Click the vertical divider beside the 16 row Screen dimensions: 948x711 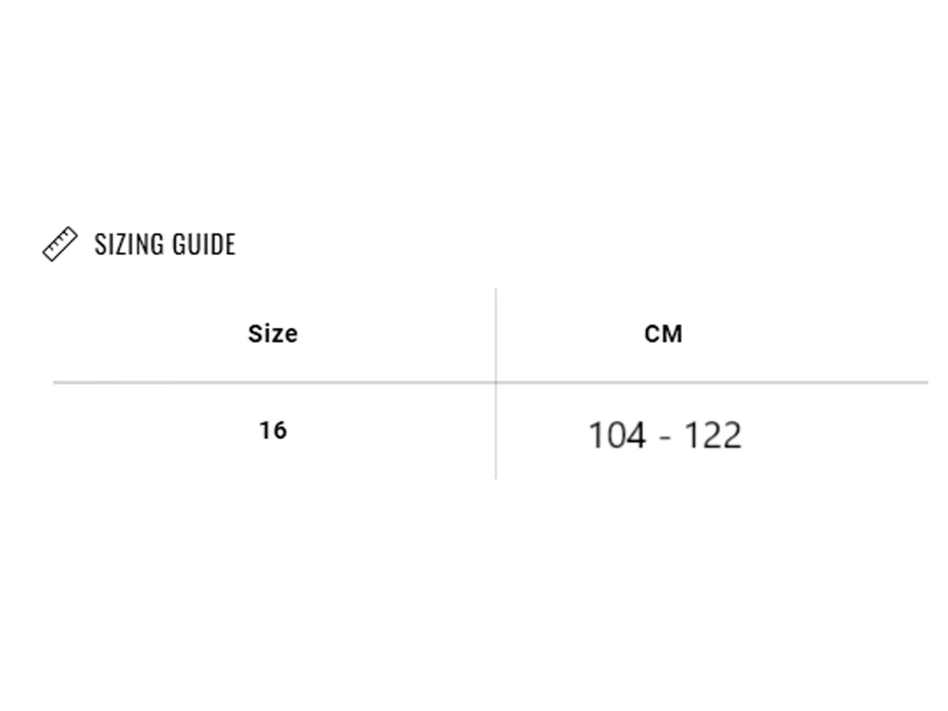click(496, 431)
